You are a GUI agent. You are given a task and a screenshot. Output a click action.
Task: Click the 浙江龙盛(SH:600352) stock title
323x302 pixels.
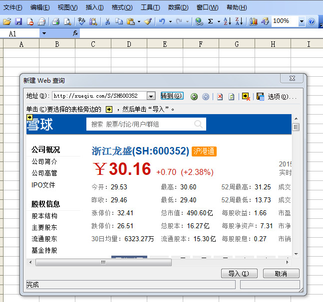[x=140, y=151]
